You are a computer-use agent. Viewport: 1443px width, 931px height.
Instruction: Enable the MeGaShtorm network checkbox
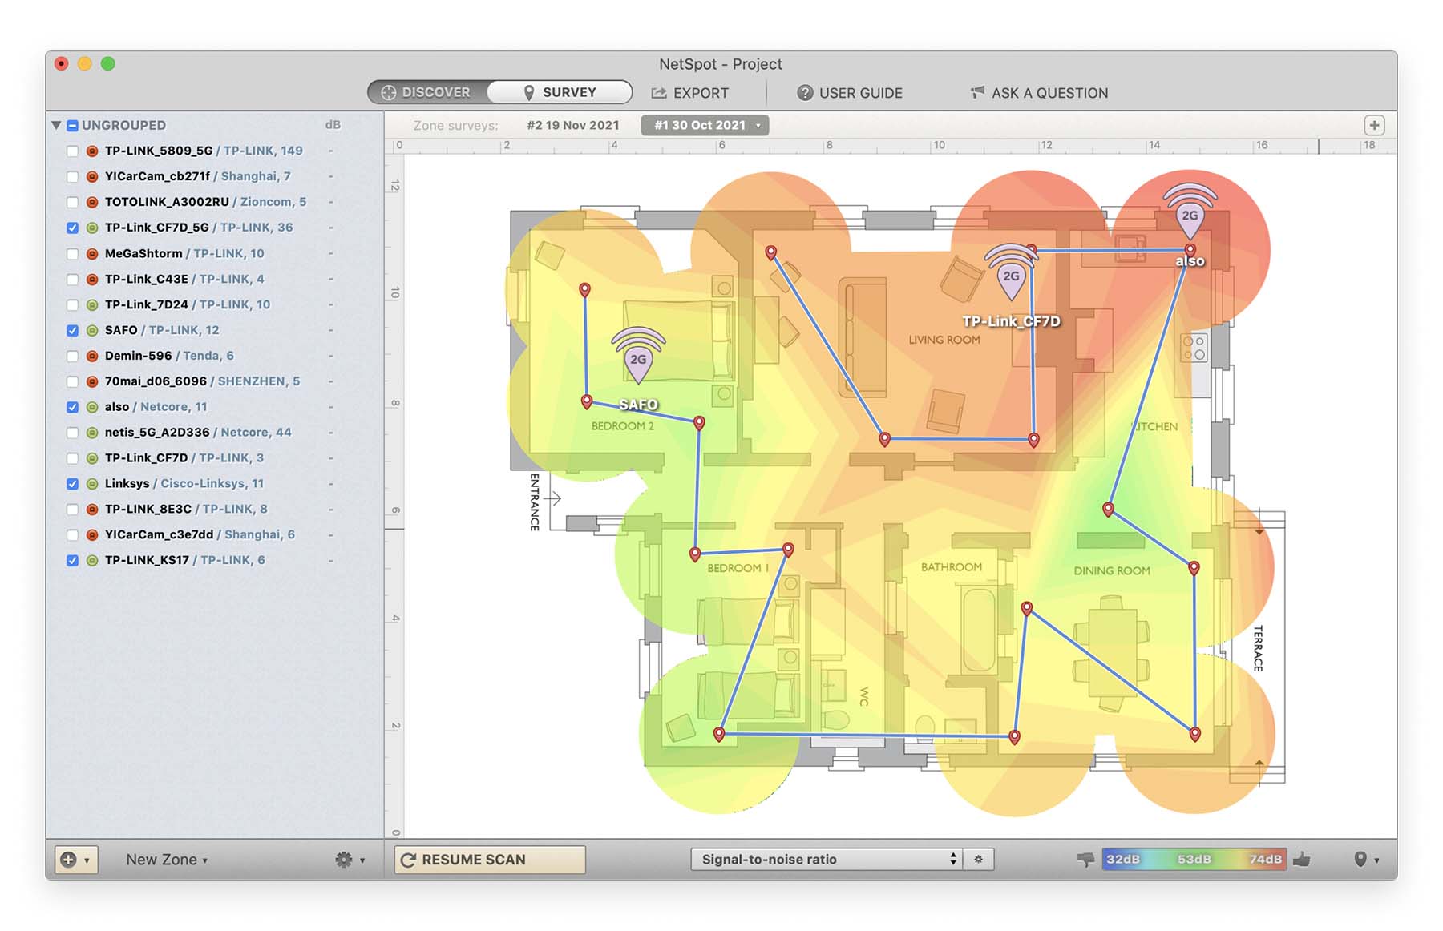point(72,253)
